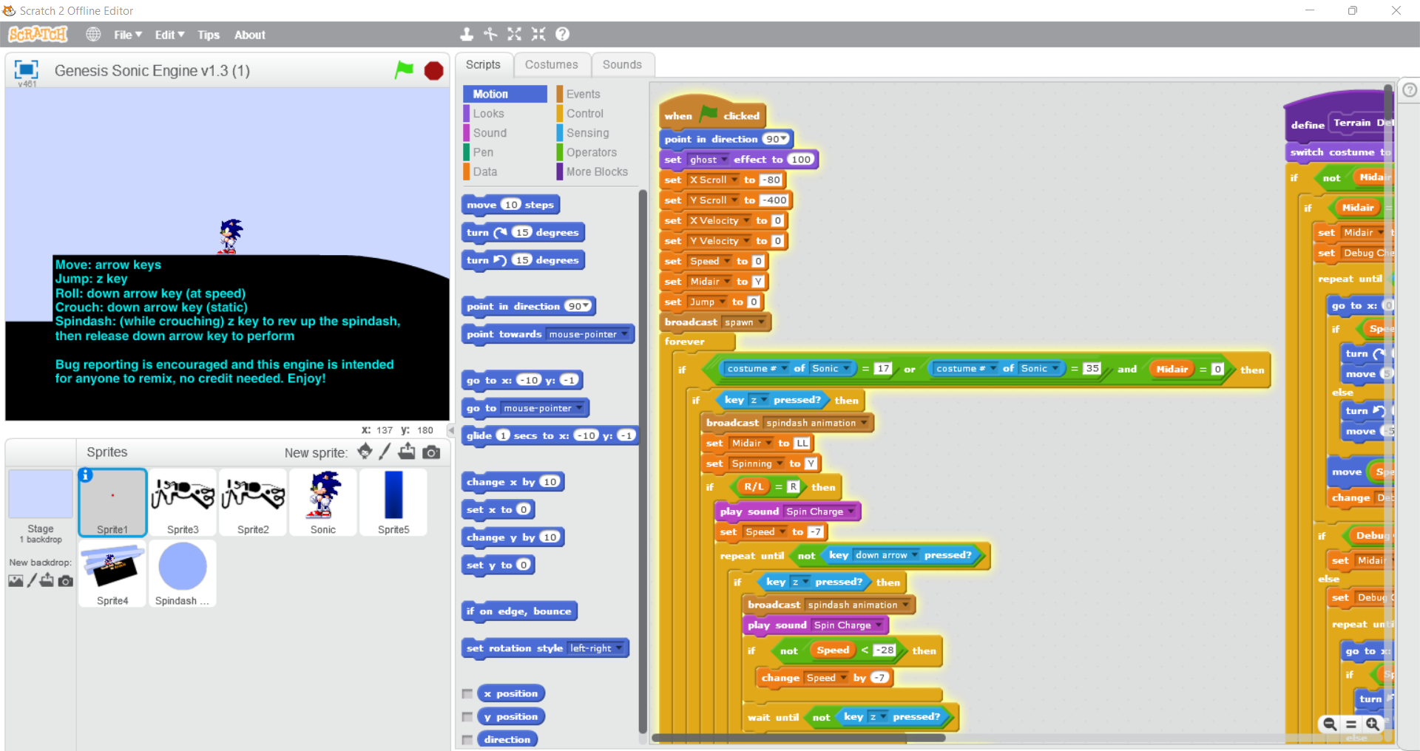The width and height of the screenshot is (1420, 751).
Task: Activate the Block help question-mark tool
Action: [562, 34]
